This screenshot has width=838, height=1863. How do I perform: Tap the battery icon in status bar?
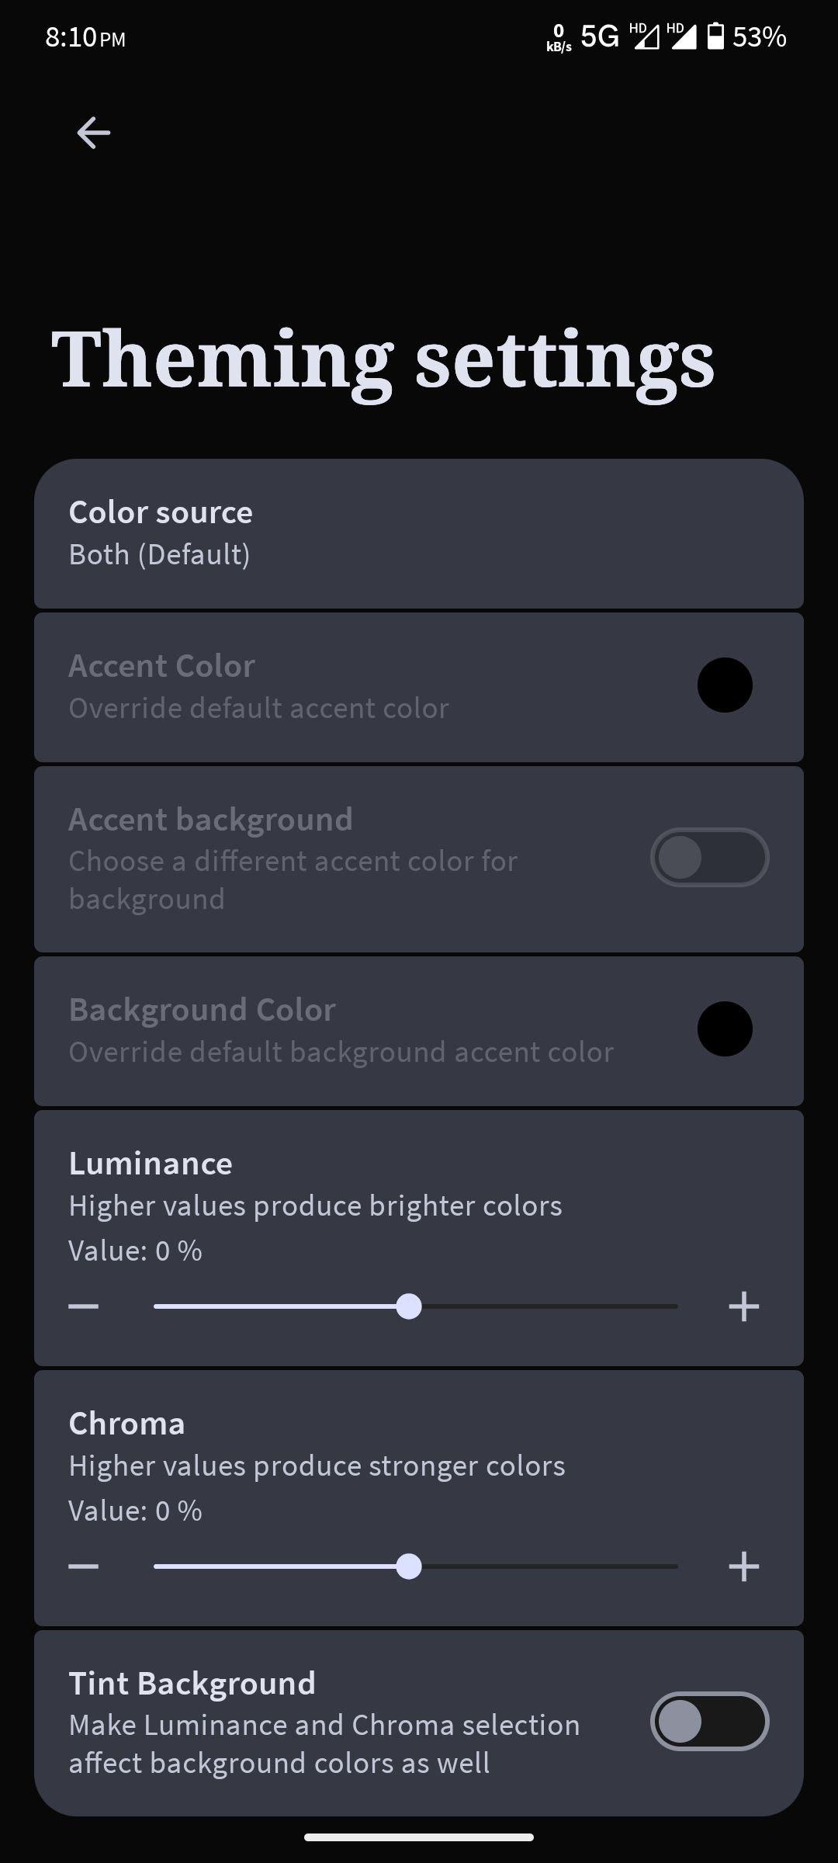pos(715,36)
